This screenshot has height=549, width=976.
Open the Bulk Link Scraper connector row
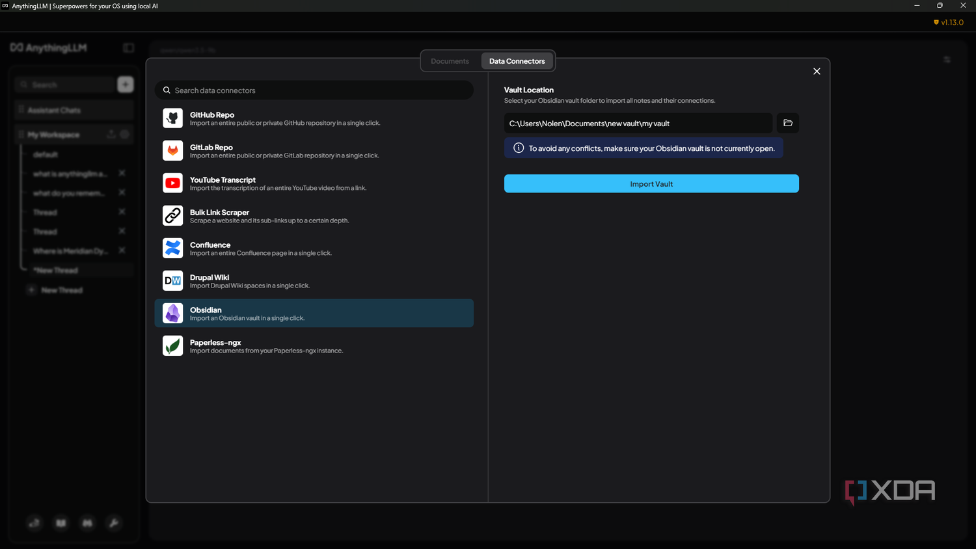coord(314,216)
